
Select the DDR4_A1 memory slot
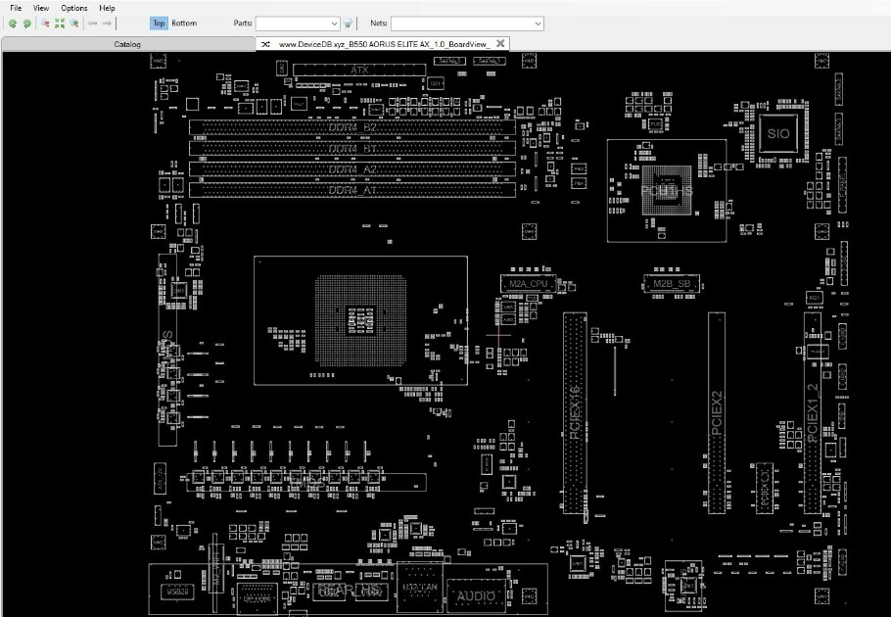352,190
